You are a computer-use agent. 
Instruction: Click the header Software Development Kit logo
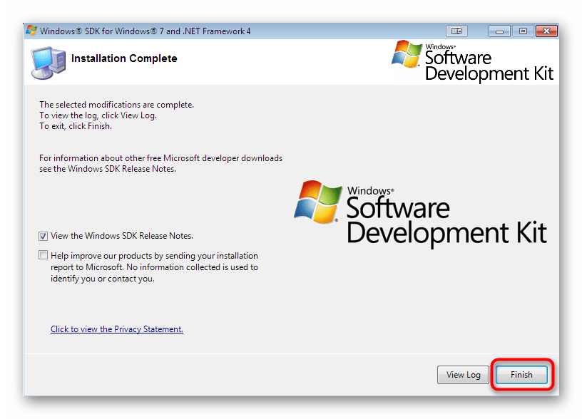pos(472,61)
